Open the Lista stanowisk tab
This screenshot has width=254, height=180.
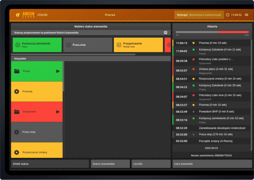click(212, 164)
